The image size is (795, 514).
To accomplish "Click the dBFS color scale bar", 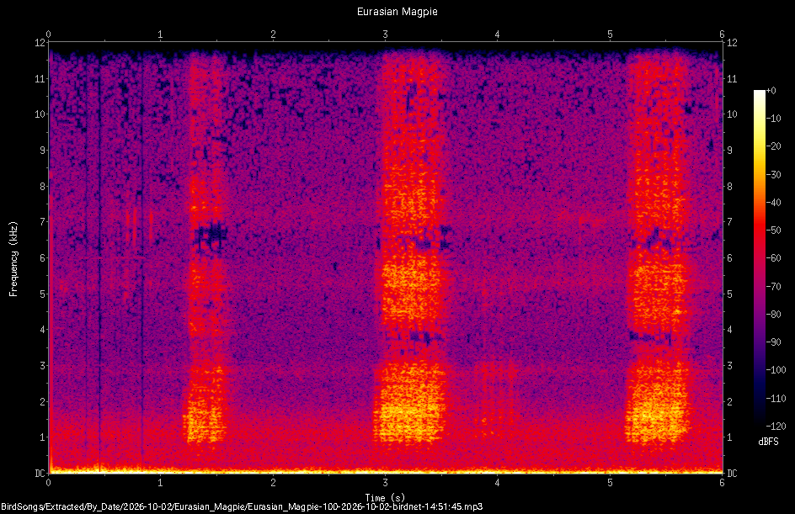I will (x=759, y=257).
